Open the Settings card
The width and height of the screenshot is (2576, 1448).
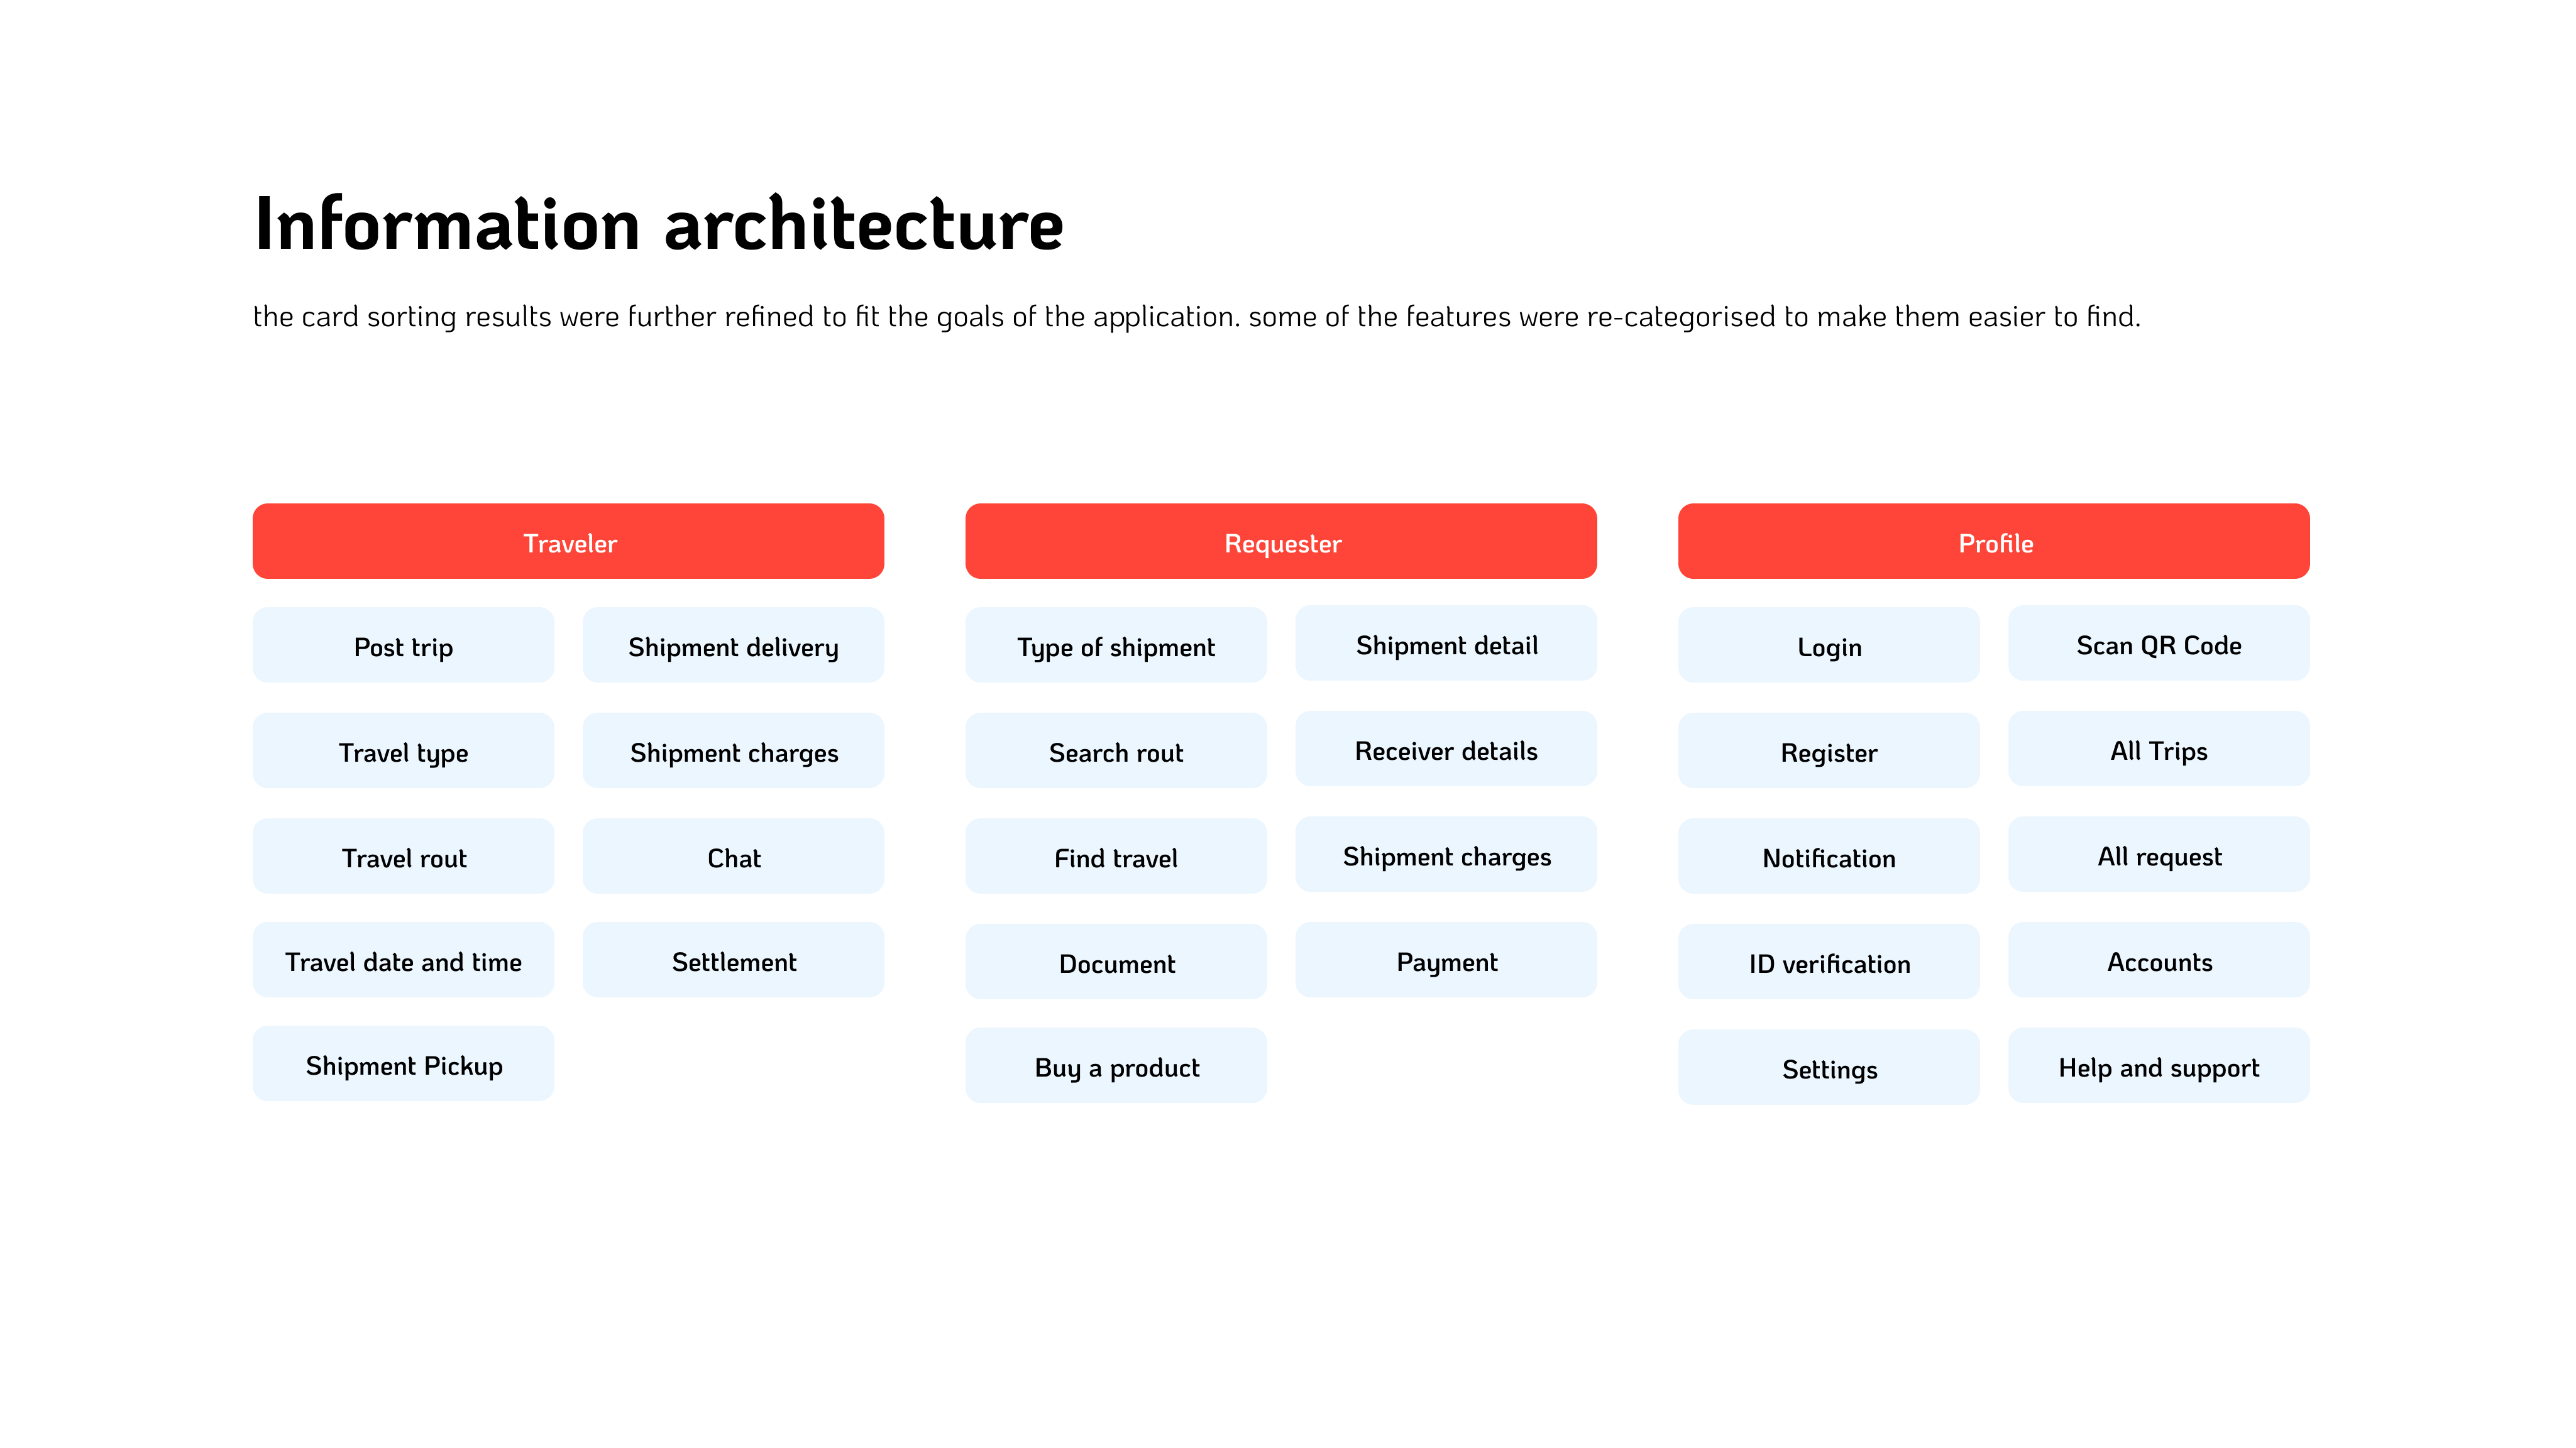[1829, 1068]
